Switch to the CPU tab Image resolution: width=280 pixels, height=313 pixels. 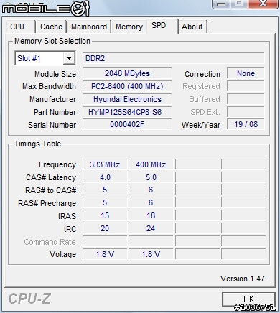[20, 27]
